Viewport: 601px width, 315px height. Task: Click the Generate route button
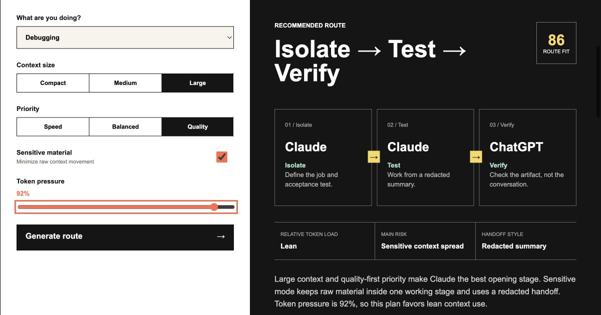click(x=125, y=237)
